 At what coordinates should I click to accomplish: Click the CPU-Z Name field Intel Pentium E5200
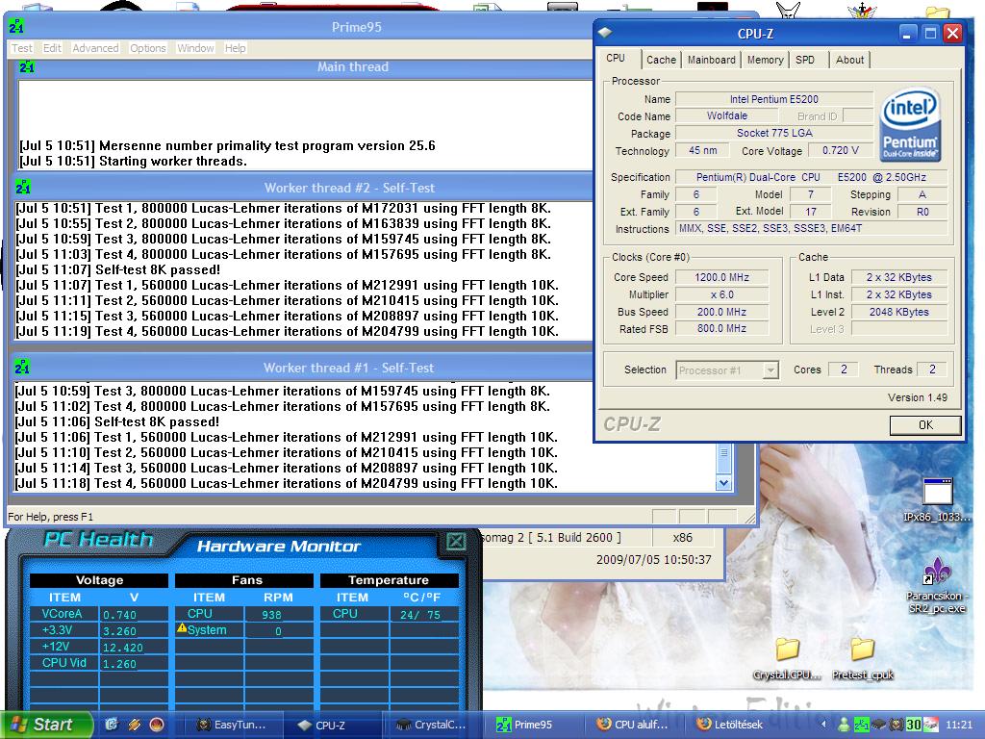(774, 99)
